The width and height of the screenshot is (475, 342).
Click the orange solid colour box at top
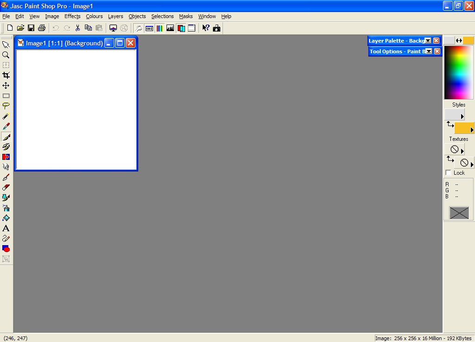click(x=468, y=40)
